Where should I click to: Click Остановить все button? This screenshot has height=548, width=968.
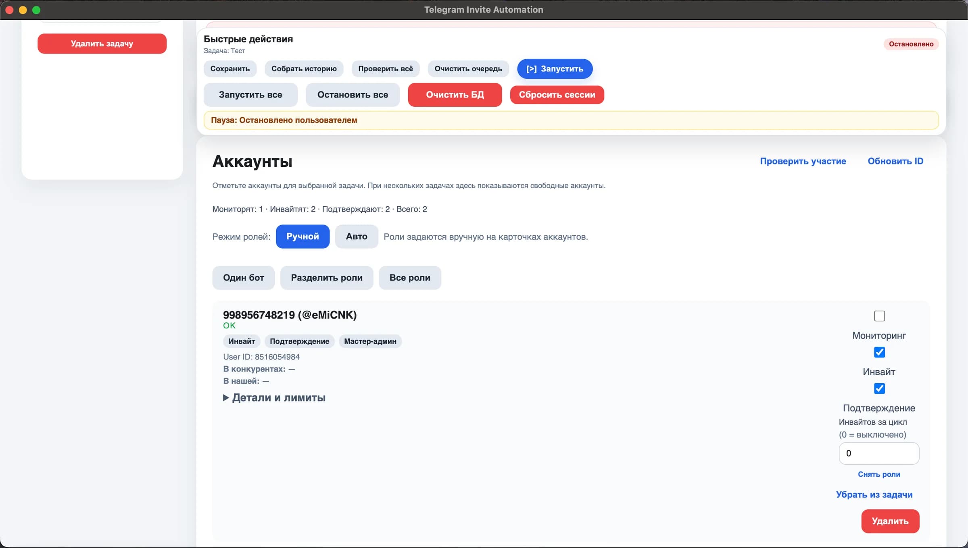click(353, 95)
